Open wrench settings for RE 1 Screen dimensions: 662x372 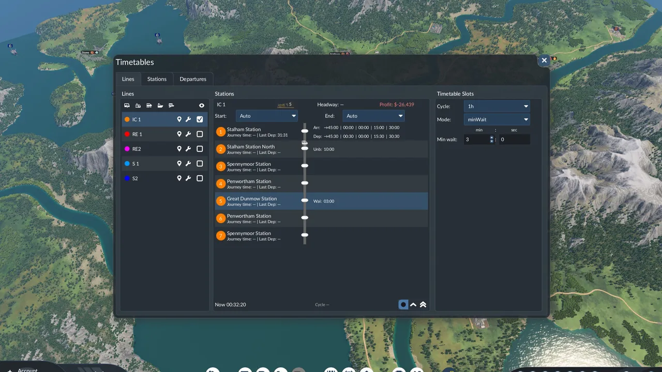click(188, 134)
